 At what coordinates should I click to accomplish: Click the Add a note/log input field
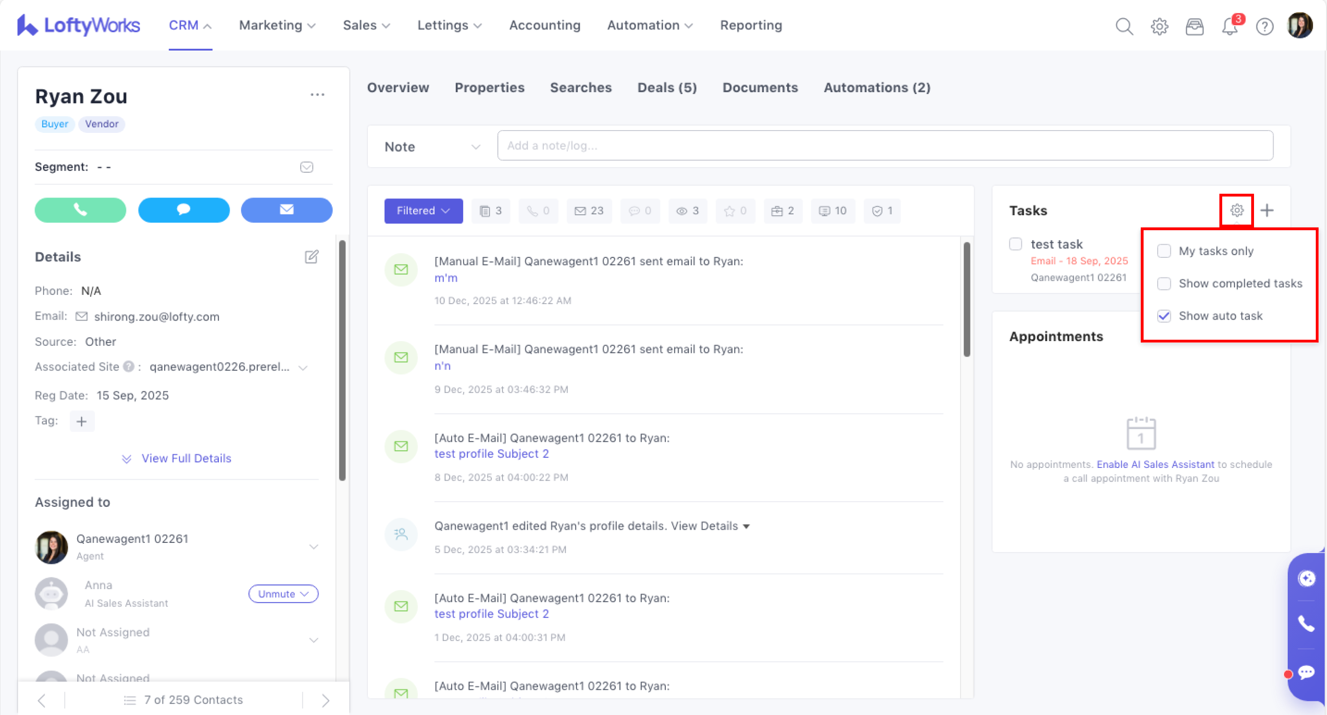tap(884, 146)
